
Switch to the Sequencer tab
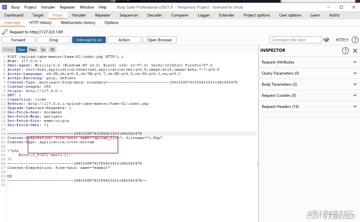coord(129,15)
